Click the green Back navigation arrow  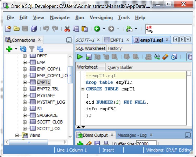97,29
